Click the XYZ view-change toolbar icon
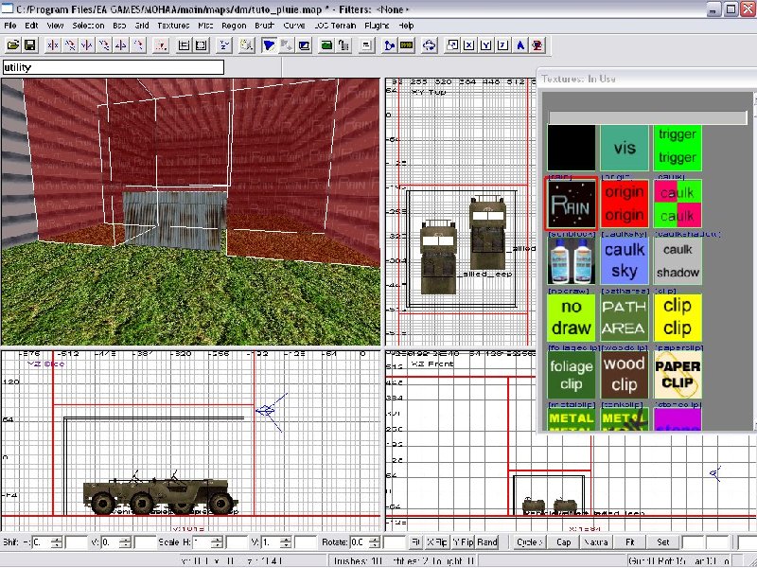757x568 pixels. coord(224,45)
